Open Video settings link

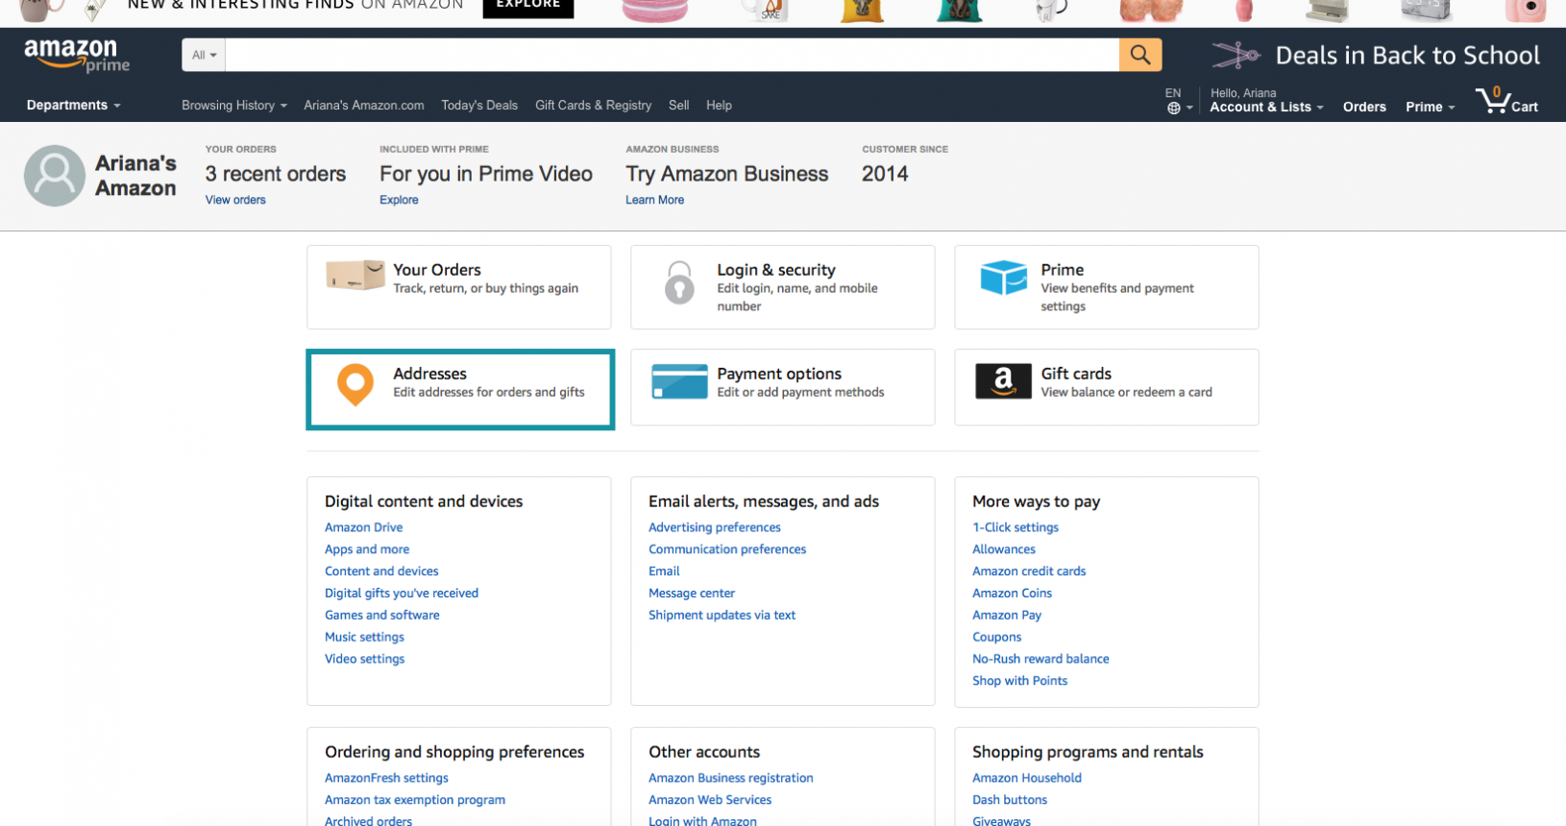click(364, 659)
